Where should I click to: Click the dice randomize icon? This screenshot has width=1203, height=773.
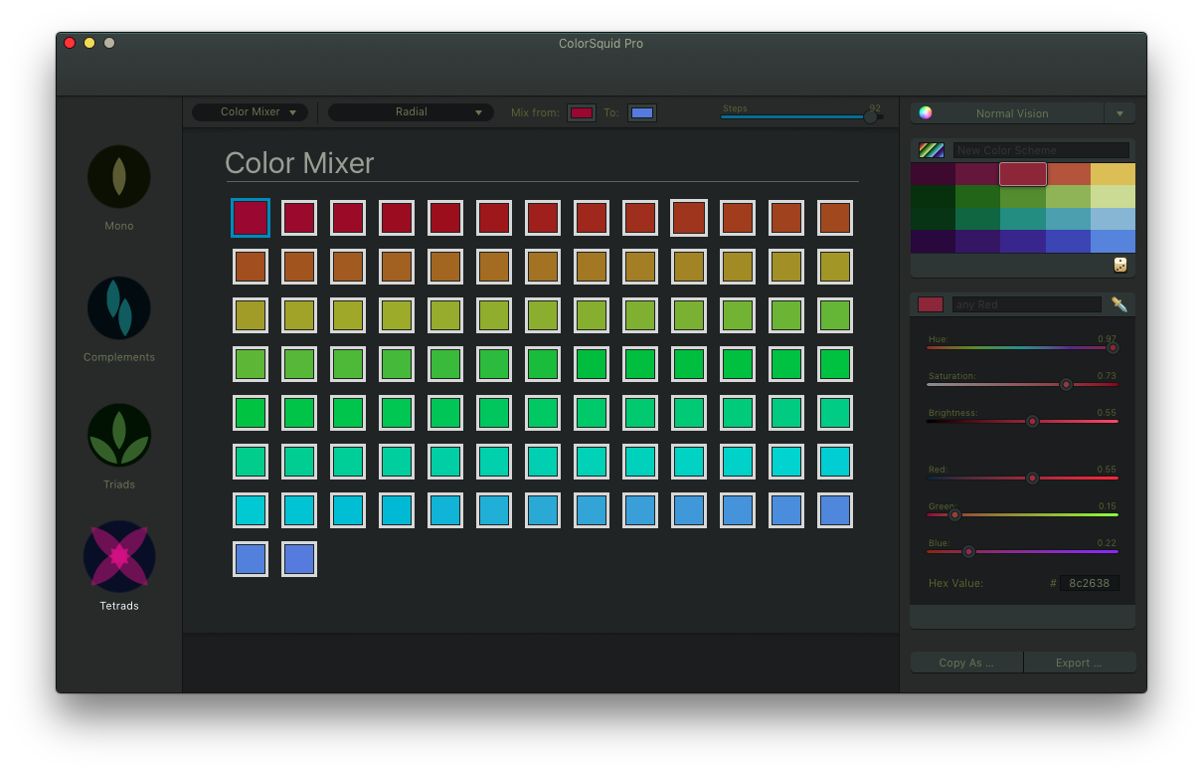coord(1120,265)
